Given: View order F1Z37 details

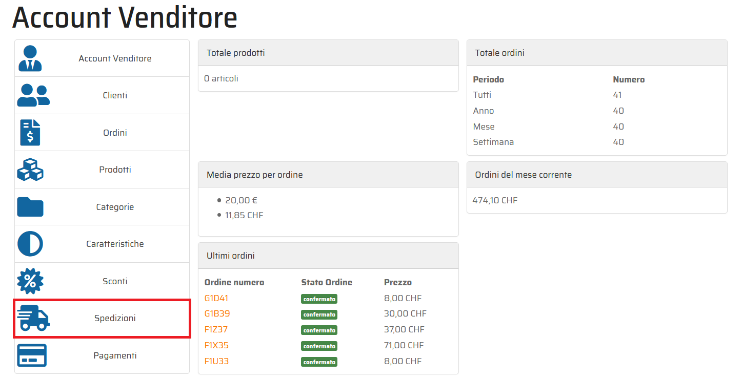Looking at the screenshot, I should tap(216, 329).
